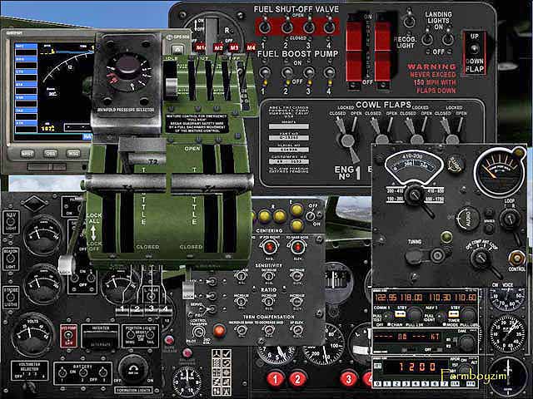Adjust the elevator ratio knob
Image resolution: width=533 pixels, height=399 pixels.
[296, 301]
